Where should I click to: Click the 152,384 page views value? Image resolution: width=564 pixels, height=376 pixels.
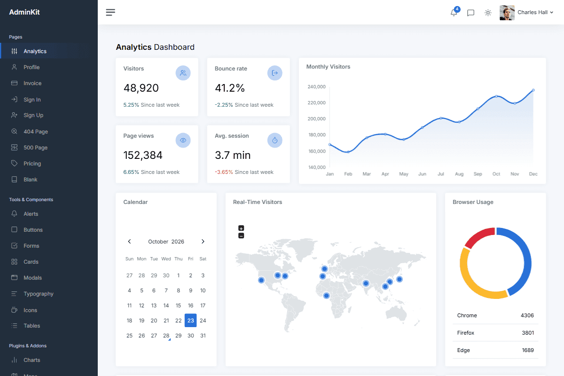(x=143, y=155)
